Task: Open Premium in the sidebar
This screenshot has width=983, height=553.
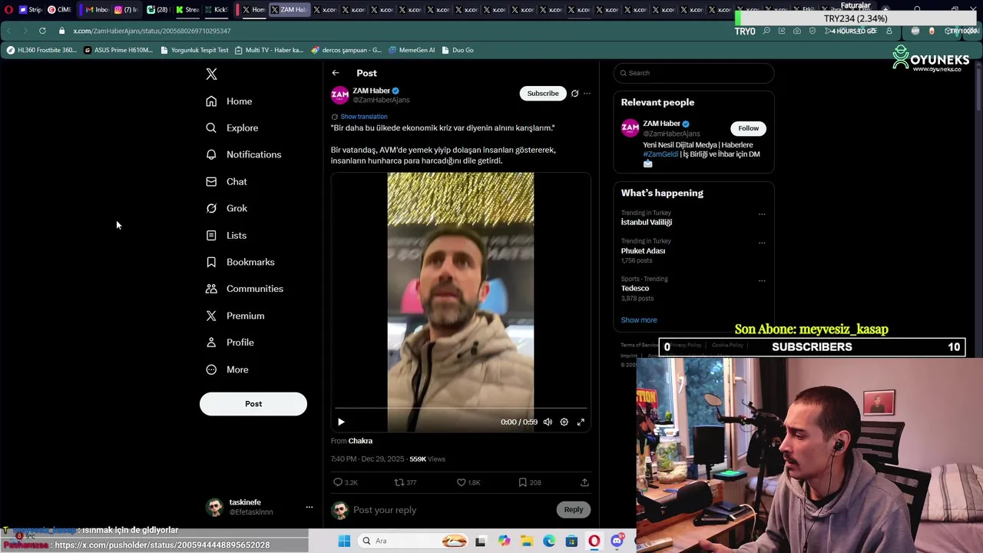Action: 236,316
